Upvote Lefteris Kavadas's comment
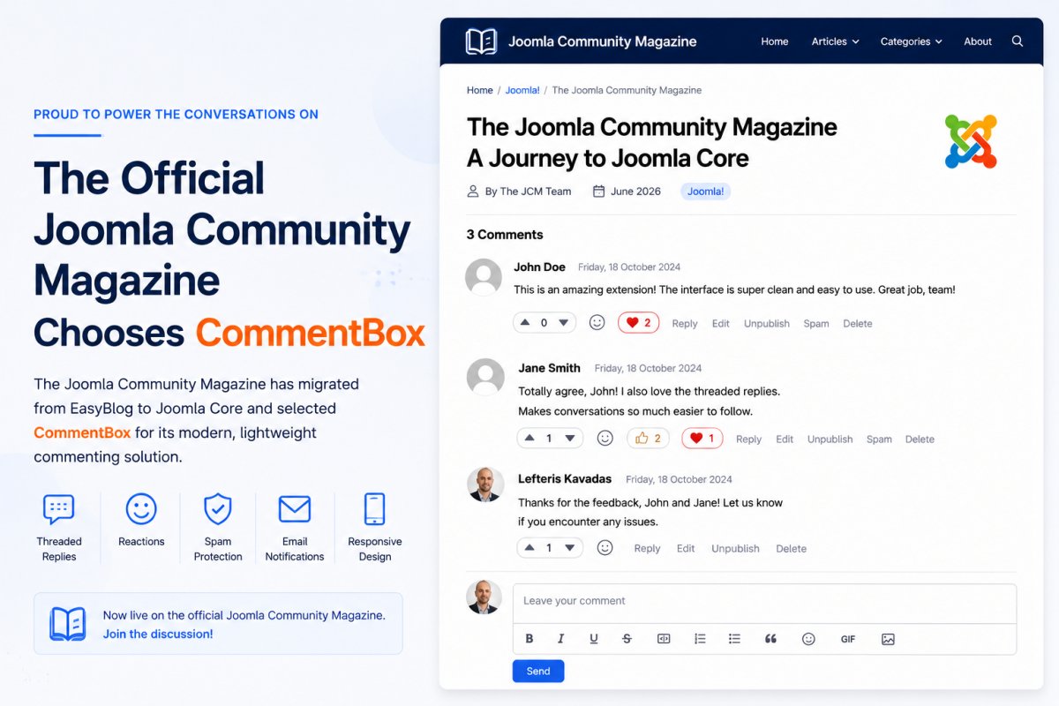 [x=530, y=548]
